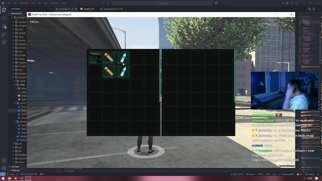
Task: Open editor More Actions ellipsis
Action: click(x=318, y=9)
